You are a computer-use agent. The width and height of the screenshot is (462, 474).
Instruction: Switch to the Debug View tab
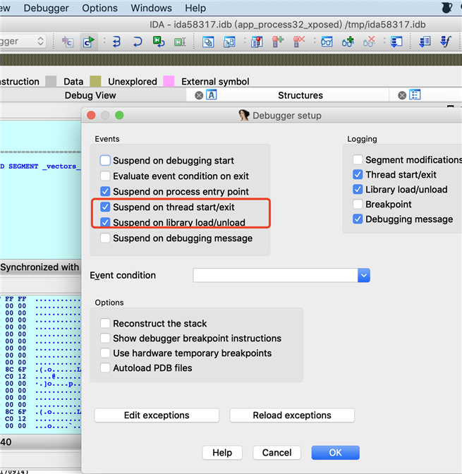[x=90, y=95]
